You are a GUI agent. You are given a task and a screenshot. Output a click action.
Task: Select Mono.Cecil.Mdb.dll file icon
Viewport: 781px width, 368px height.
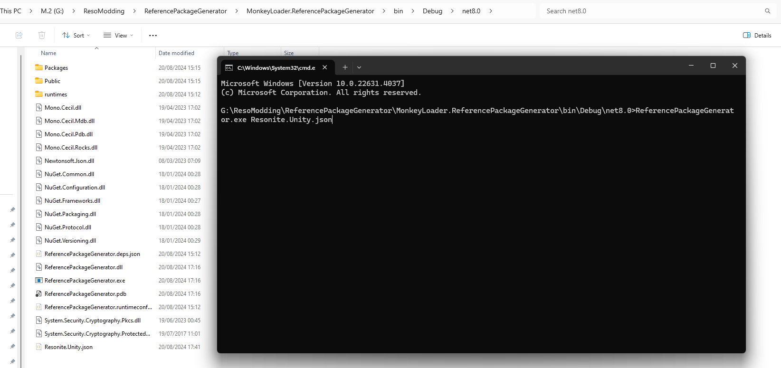[39, 121]
